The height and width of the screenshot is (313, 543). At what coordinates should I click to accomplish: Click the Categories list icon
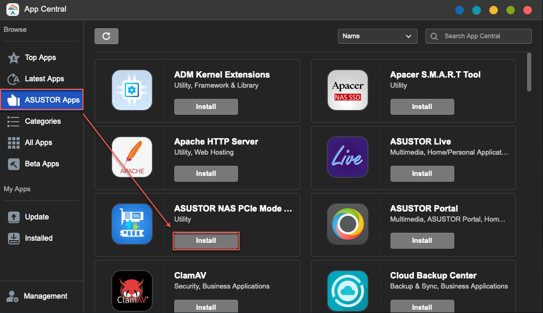13,122
